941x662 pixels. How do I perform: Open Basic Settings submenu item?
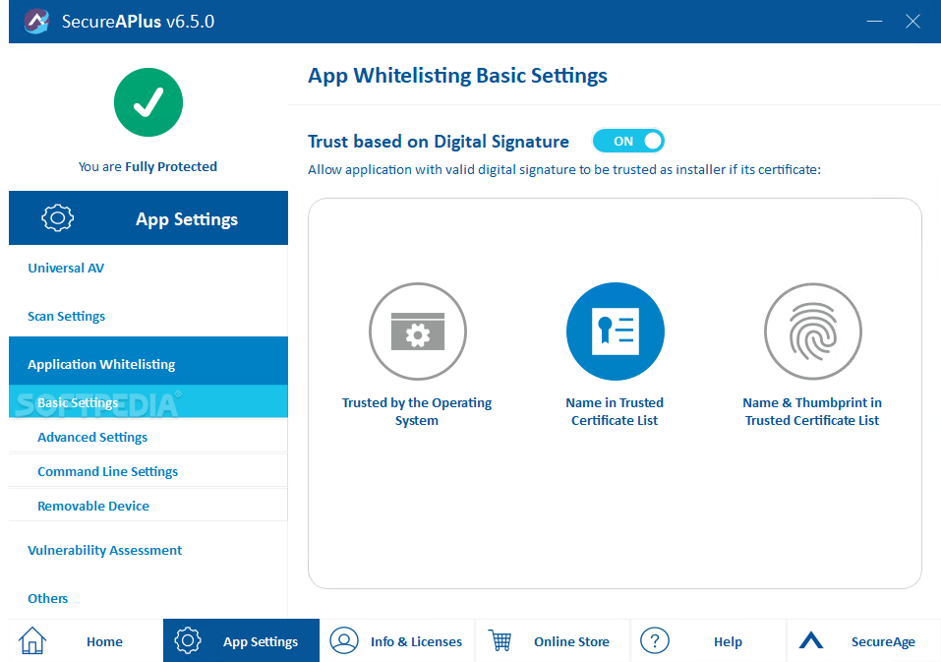[x=148, y=401]
